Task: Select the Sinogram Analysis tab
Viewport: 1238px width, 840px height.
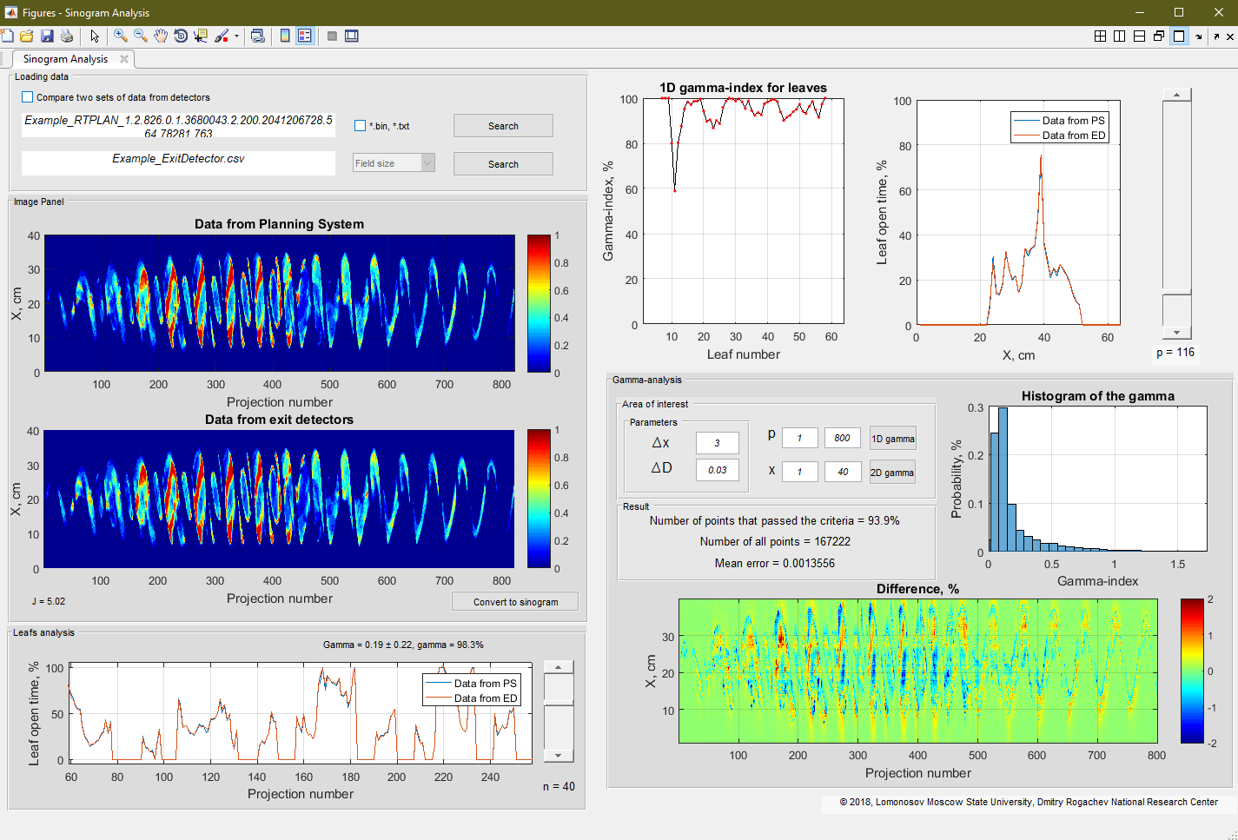Action: pos(65,59)
